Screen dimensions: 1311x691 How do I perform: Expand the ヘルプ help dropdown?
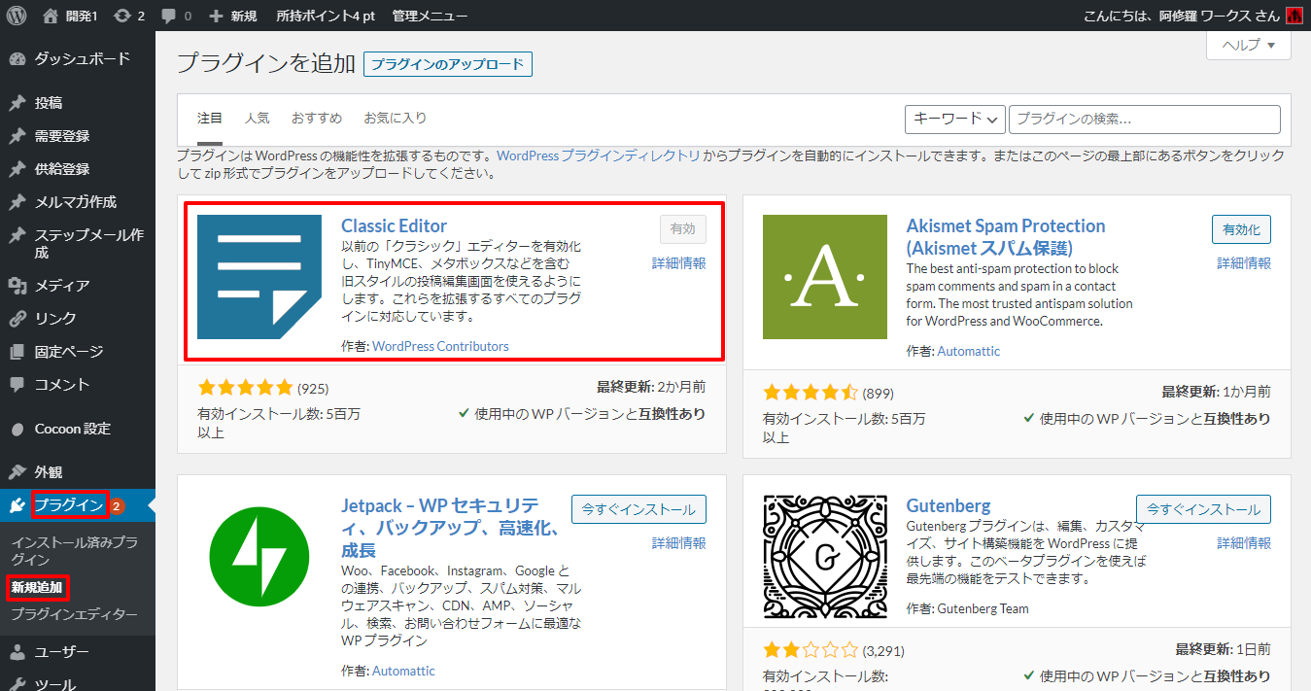[1249, 45]
